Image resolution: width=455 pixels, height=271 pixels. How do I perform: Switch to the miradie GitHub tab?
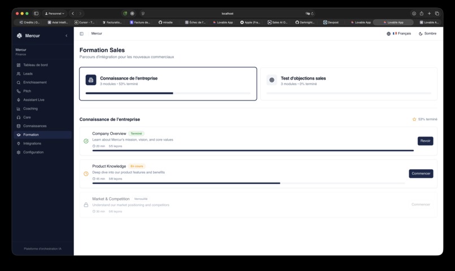(166, 23)
